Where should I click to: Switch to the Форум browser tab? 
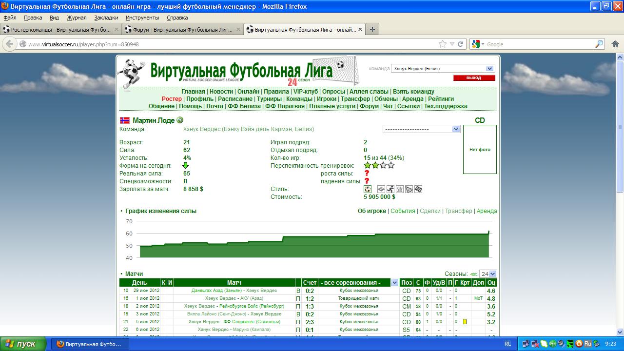183,30
